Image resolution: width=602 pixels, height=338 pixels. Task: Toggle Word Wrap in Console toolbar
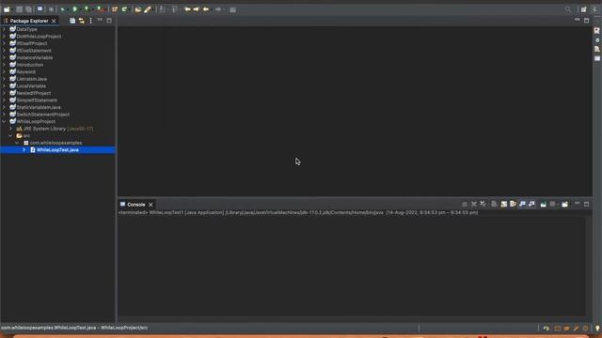click(513, 205)
